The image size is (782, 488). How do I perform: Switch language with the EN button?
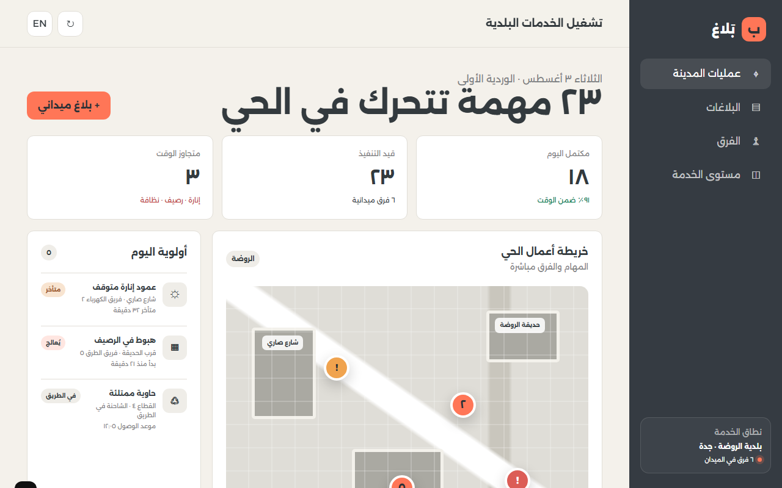tap(40, 24)
